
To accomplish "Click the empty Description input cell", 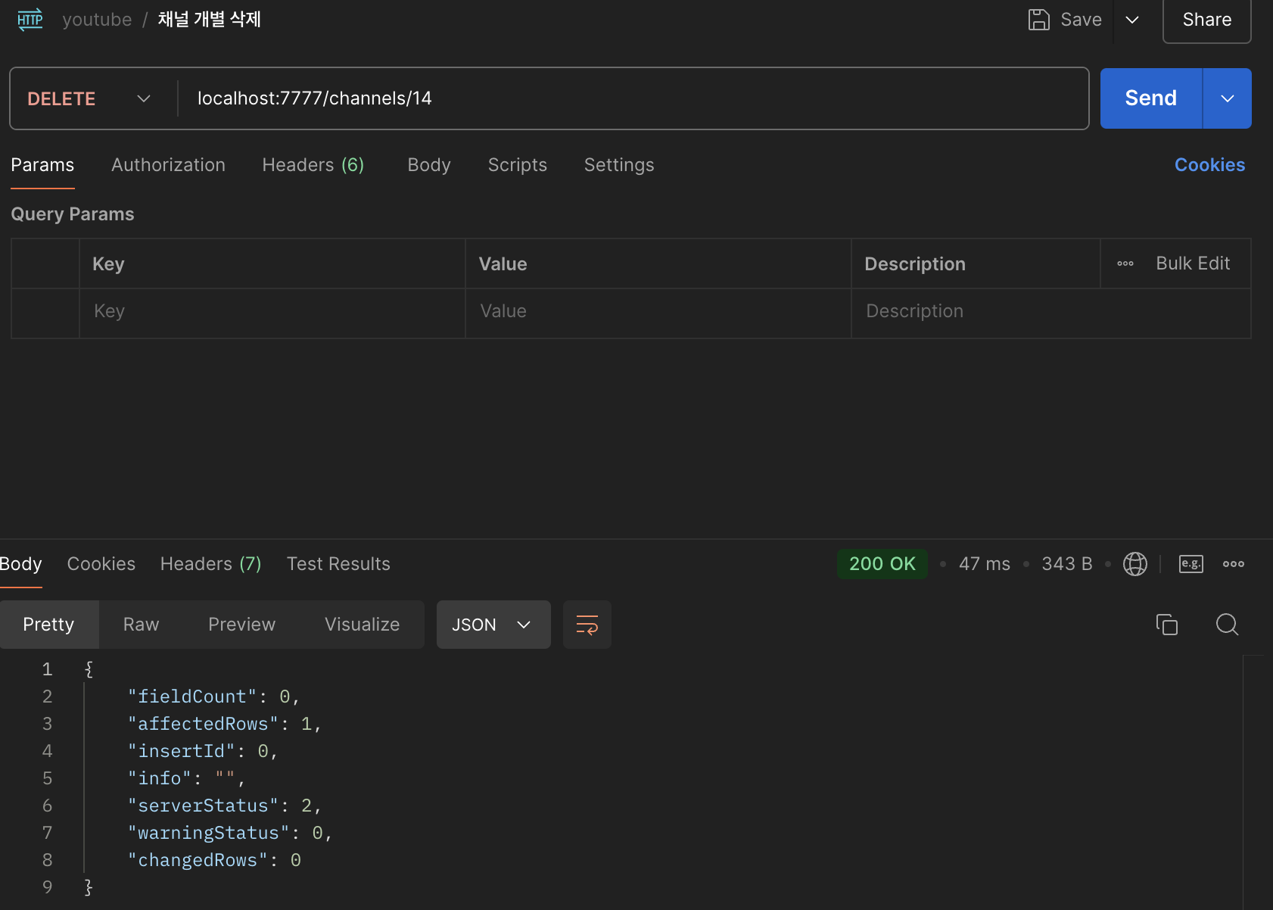I will click(x=1051, y=312).
